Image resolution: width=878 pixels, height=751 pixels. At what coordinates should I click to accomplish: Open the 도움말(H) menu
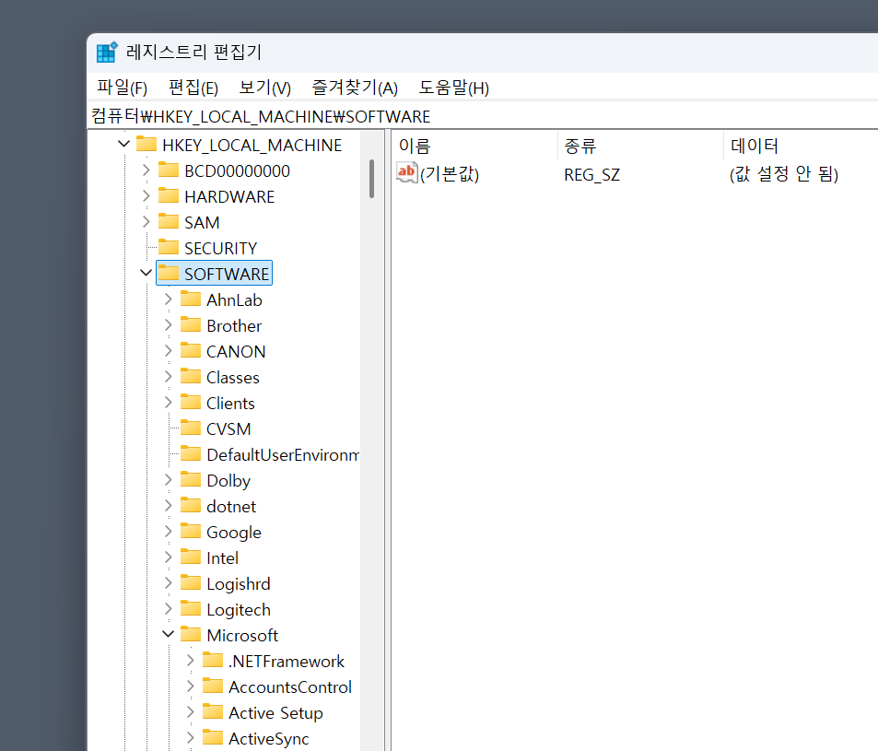coord(454,88)
